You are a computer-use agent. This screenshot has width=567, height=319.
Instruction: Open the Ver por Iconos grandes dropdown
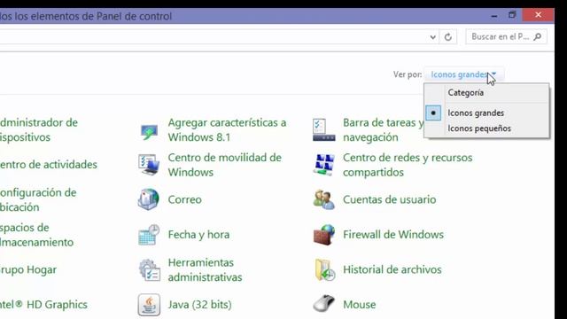(463, 74)
